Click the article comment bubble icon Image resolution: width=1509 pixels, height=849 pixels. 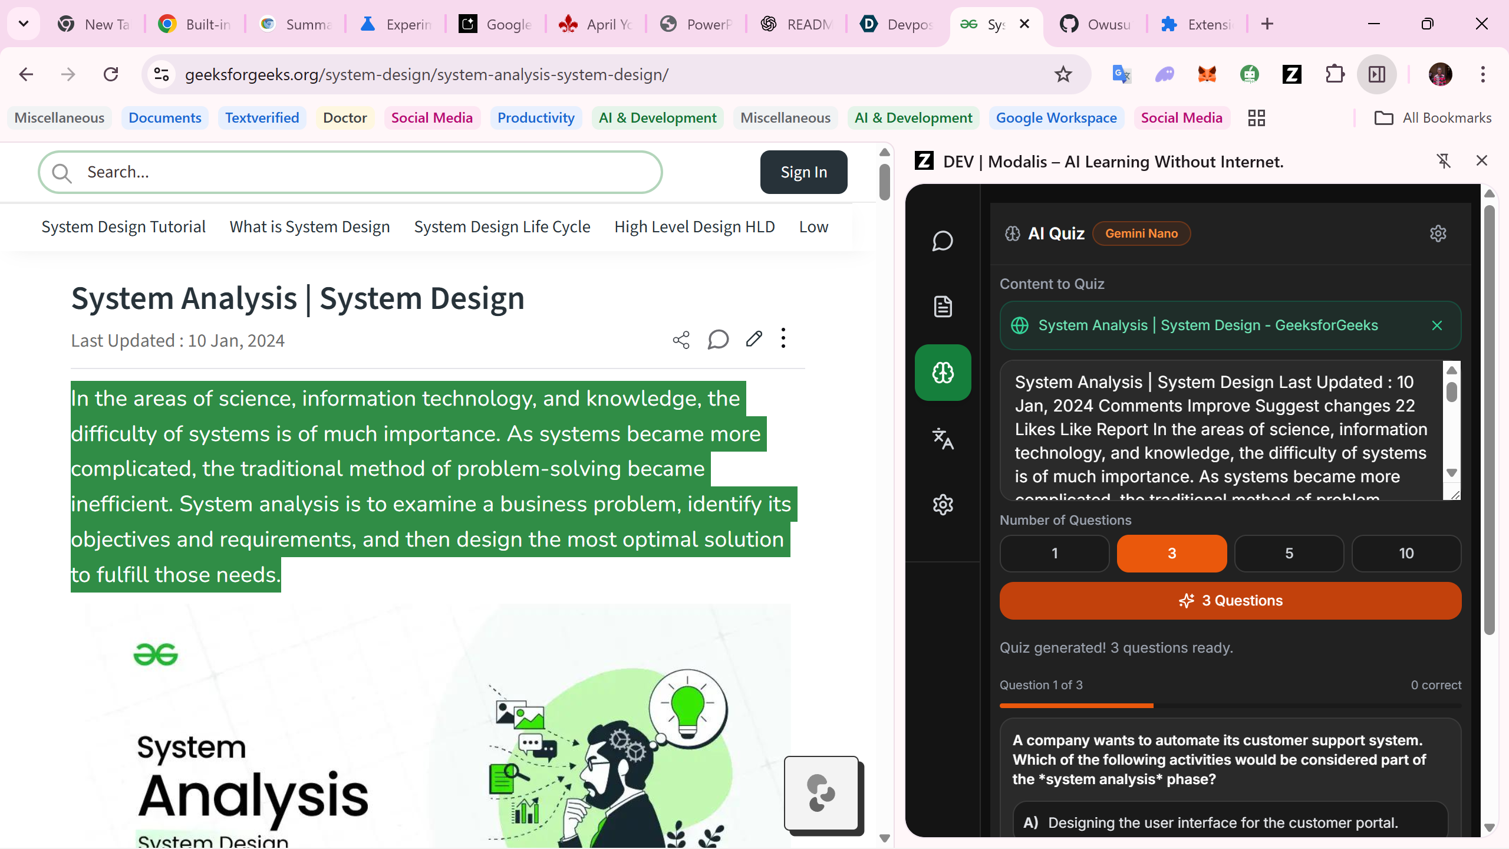coord(717,340)
